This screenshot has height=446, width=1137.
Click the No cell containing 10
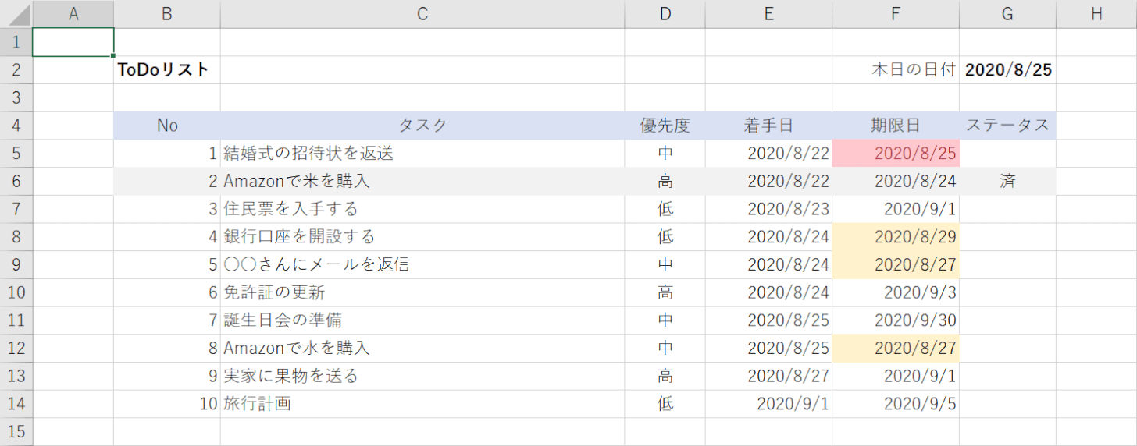point(167,405)
